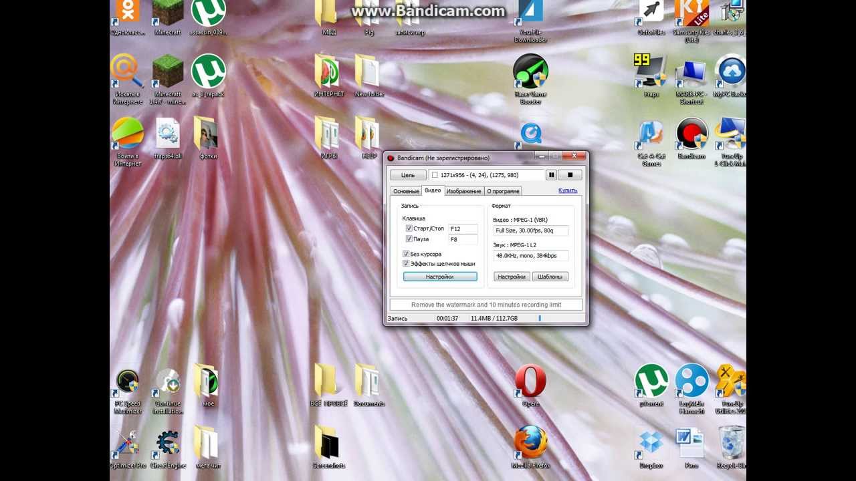Select the Видео tab
Image resolution: width=856 pixels, height=481 pixels.
click(433, 190)
